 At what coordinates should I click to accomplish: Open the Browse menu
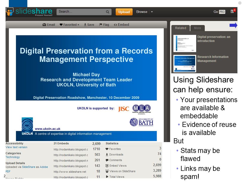pyautogui.click(x=142, y=12)
